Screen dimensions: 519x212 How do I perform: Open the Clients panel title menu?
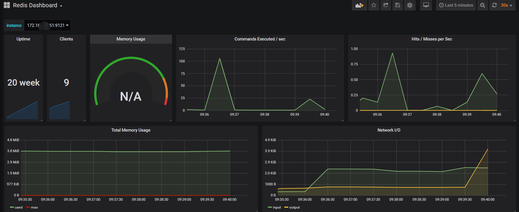66,39
